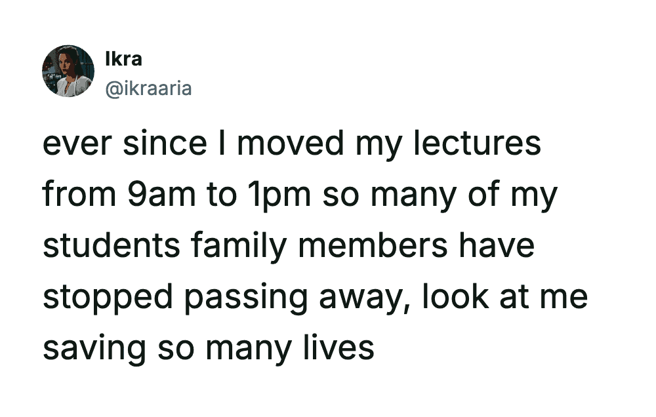This screenshot has width=656, height=417.
Task: Open the Ikra display name
Action: (x=123, y=59)
